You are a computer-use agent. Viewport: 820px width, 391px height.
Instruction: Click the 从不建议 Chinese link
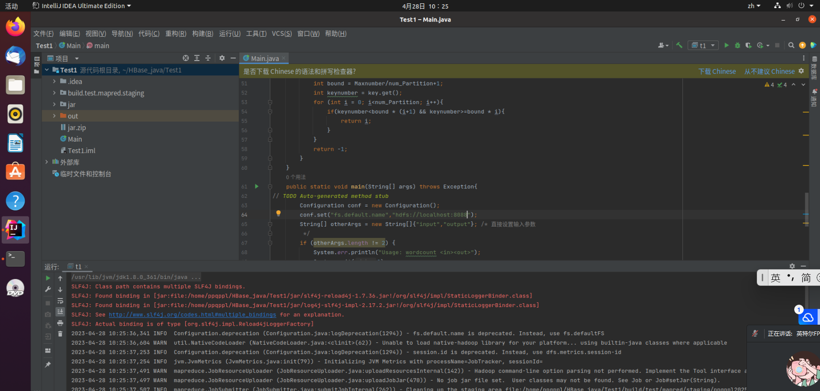(769, 72)
